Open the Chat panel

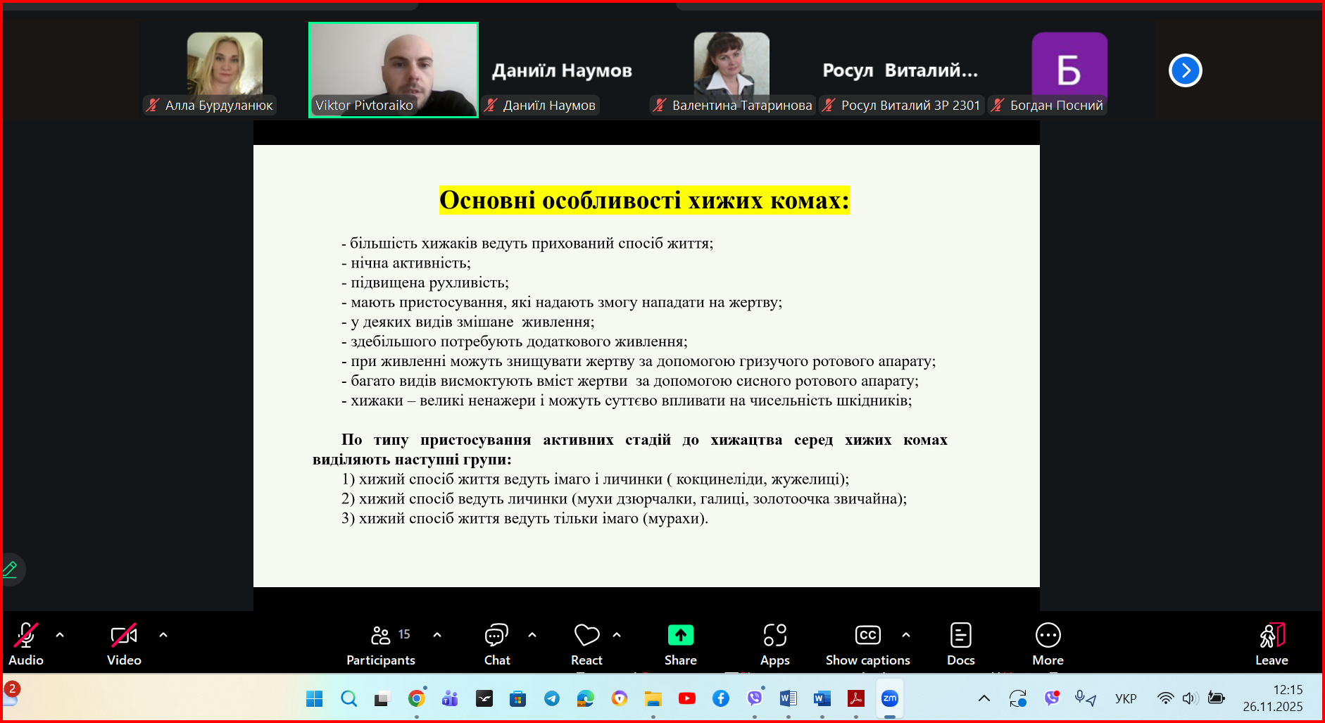496,643
